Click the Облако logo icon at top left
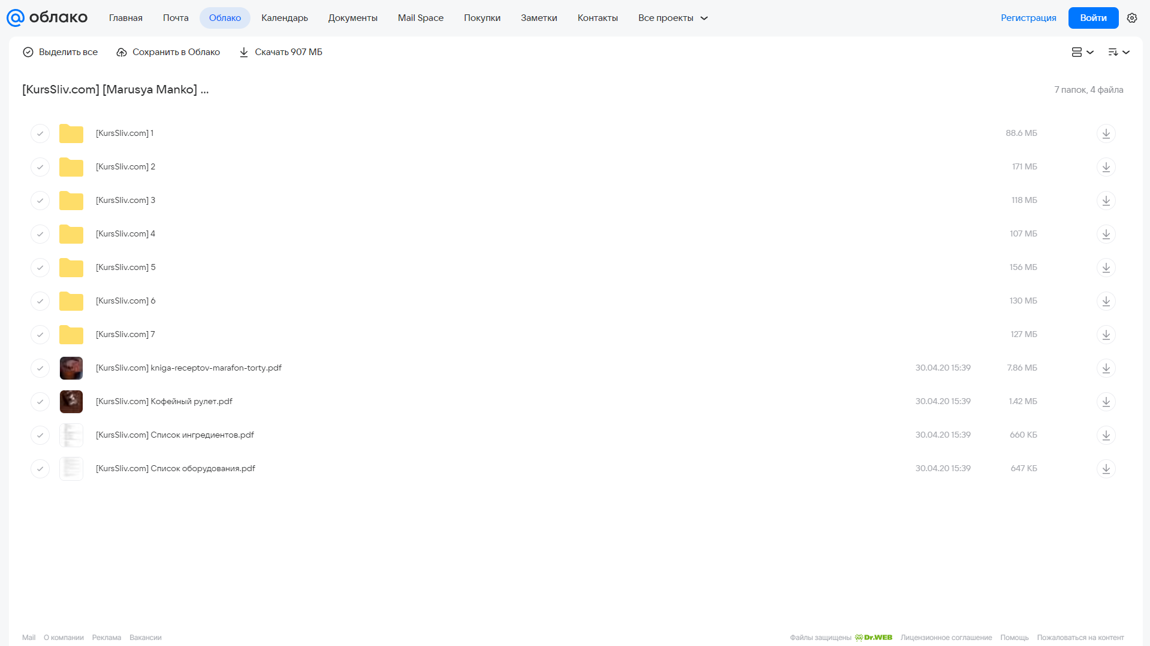 (16, 18)
